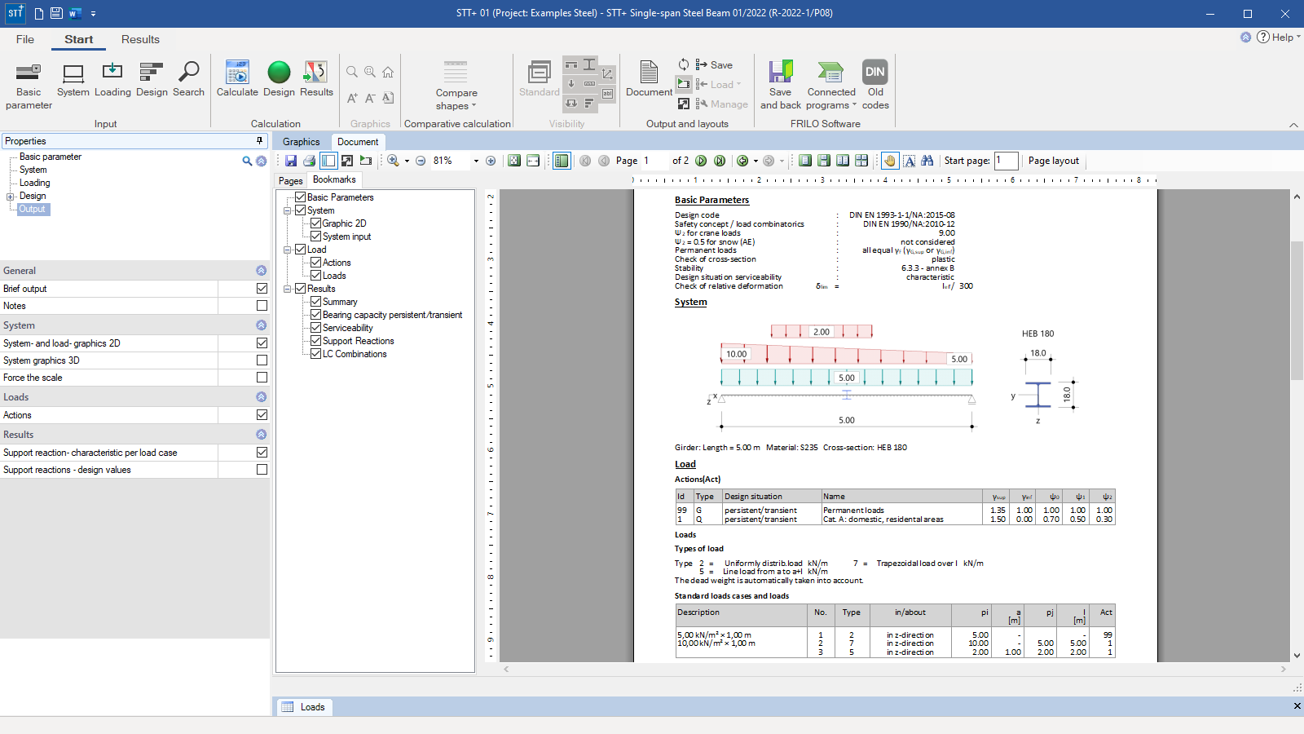Go to next page with green arrow
The height and width of the screenshot is (734, 1304).
coord(701,161)
